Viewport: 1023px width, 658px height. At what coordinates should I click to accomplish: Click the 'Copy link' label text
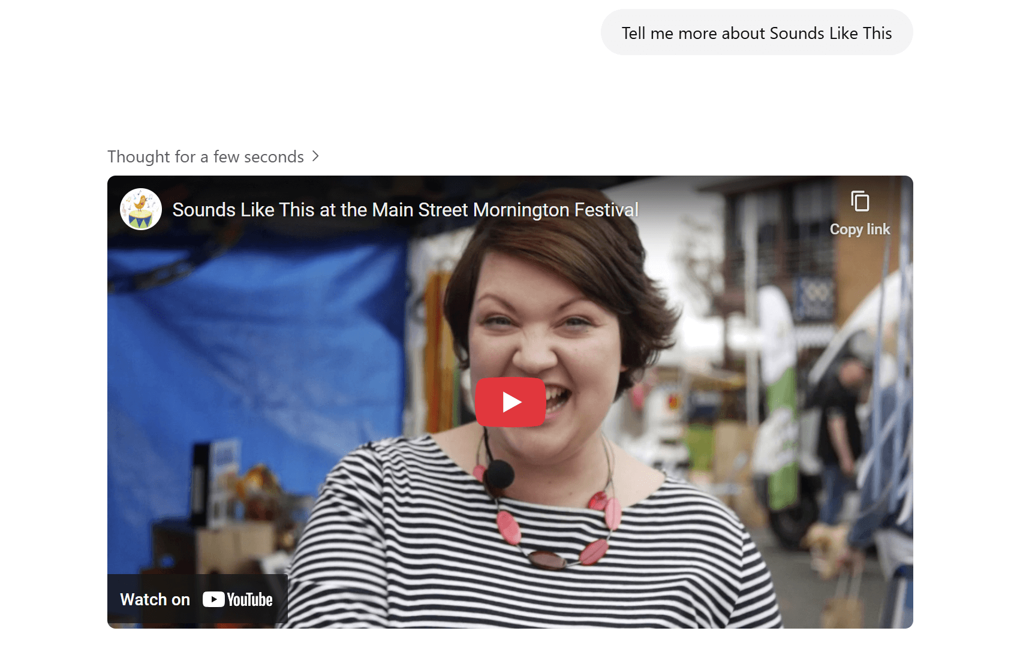[860, 230]
